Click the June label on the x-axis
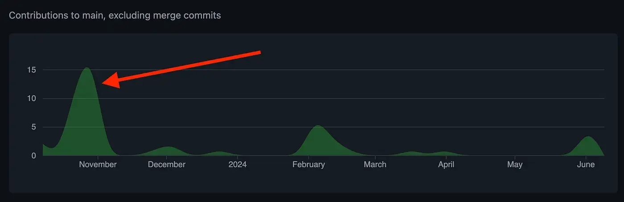 pyautogui.click(x=586, y=165)
